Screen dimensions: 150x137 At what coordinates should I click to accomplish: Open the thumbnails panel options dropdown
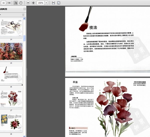click(x=0, y=15)
